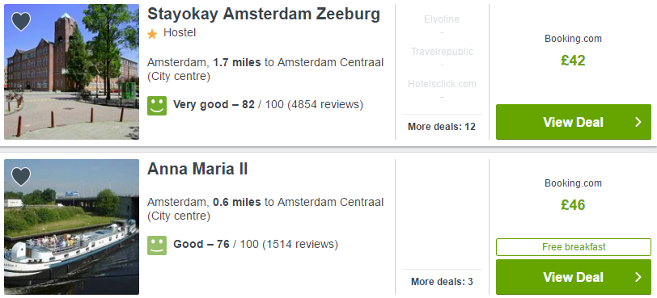Click the £42 Booking.com price
Viewport: 657px width, 298px height.
pyautogui.click(x=573, y=61)
